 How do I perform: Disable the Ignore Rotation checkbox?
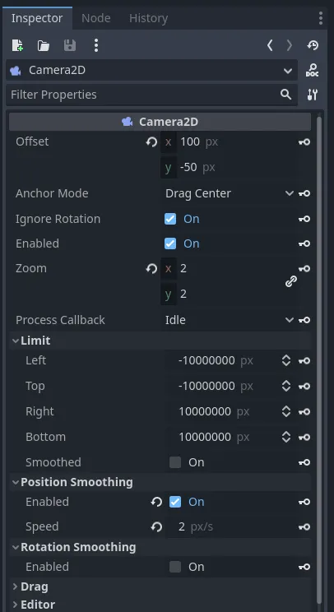coord(170,219)
